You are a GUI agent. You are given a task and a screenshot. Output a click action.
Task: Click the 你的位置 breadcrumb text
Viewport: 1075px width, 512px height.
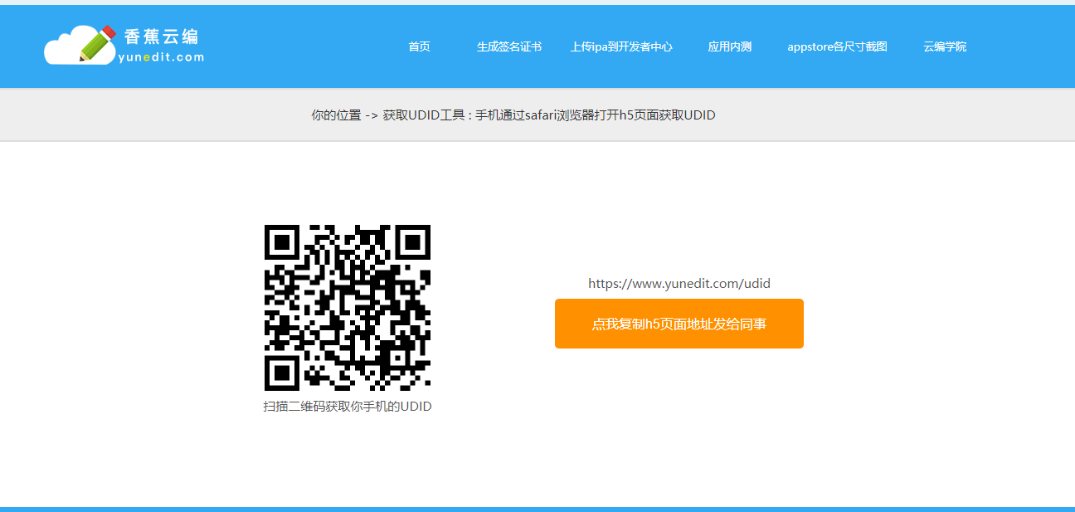coord(336,115)
